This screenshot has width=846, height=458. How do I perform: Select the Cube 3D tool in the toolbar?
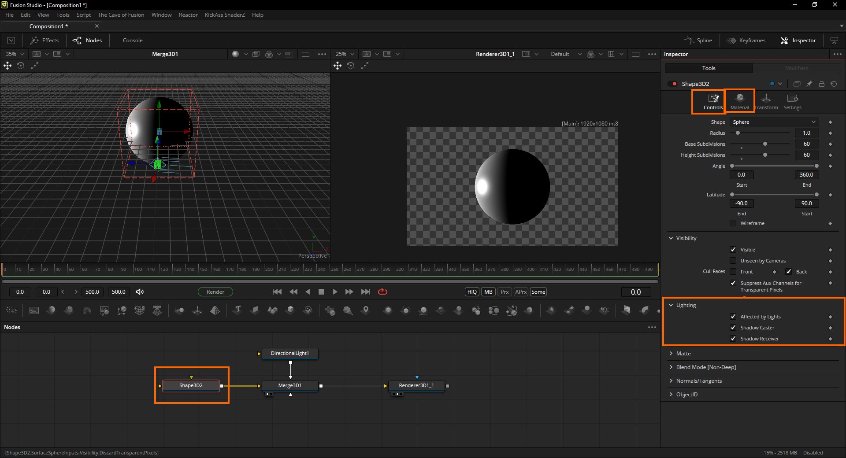pyautogui.click(x=290, y=310)
